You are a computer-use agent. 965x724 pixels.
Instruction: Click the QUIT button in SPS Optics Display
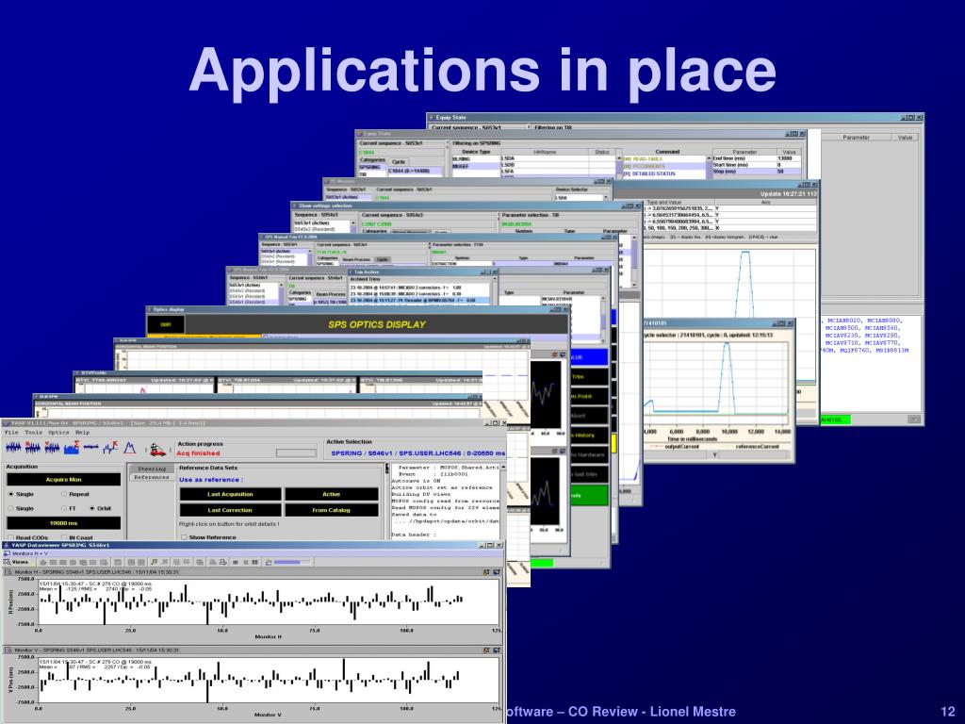(166, 324)
